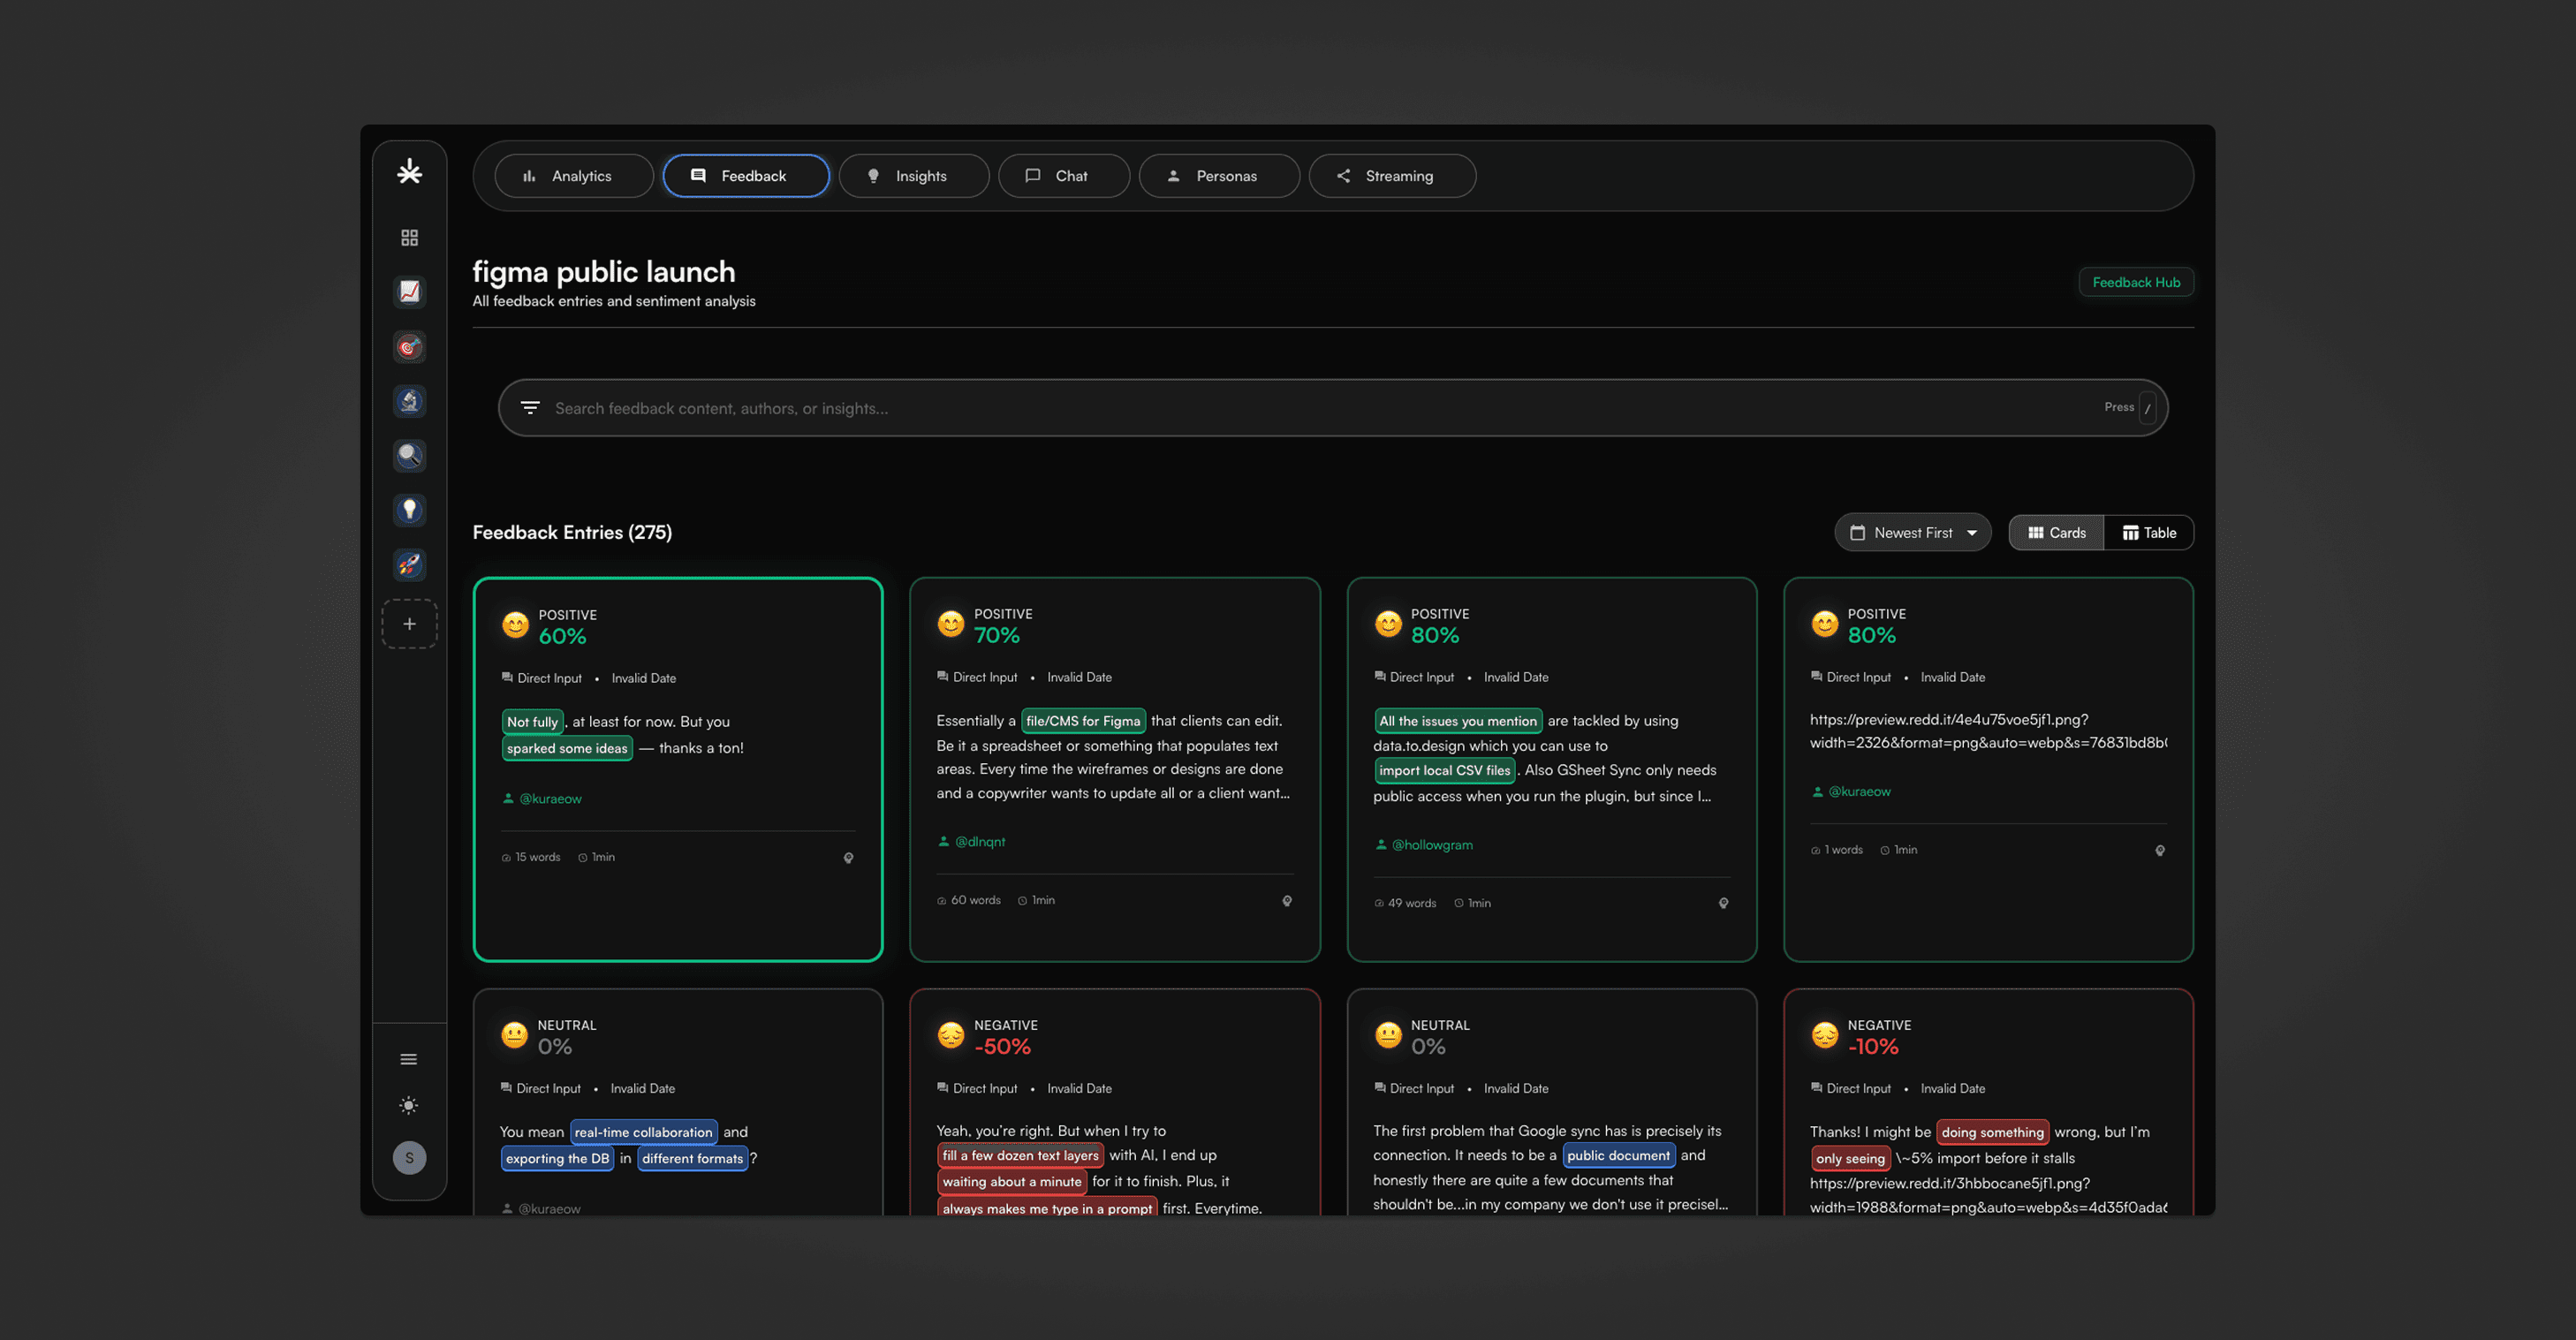The height and width of the screenshot is (1340, 2576).
Task: Click the insight bulb on 60% card
Action: coord(848,858)
